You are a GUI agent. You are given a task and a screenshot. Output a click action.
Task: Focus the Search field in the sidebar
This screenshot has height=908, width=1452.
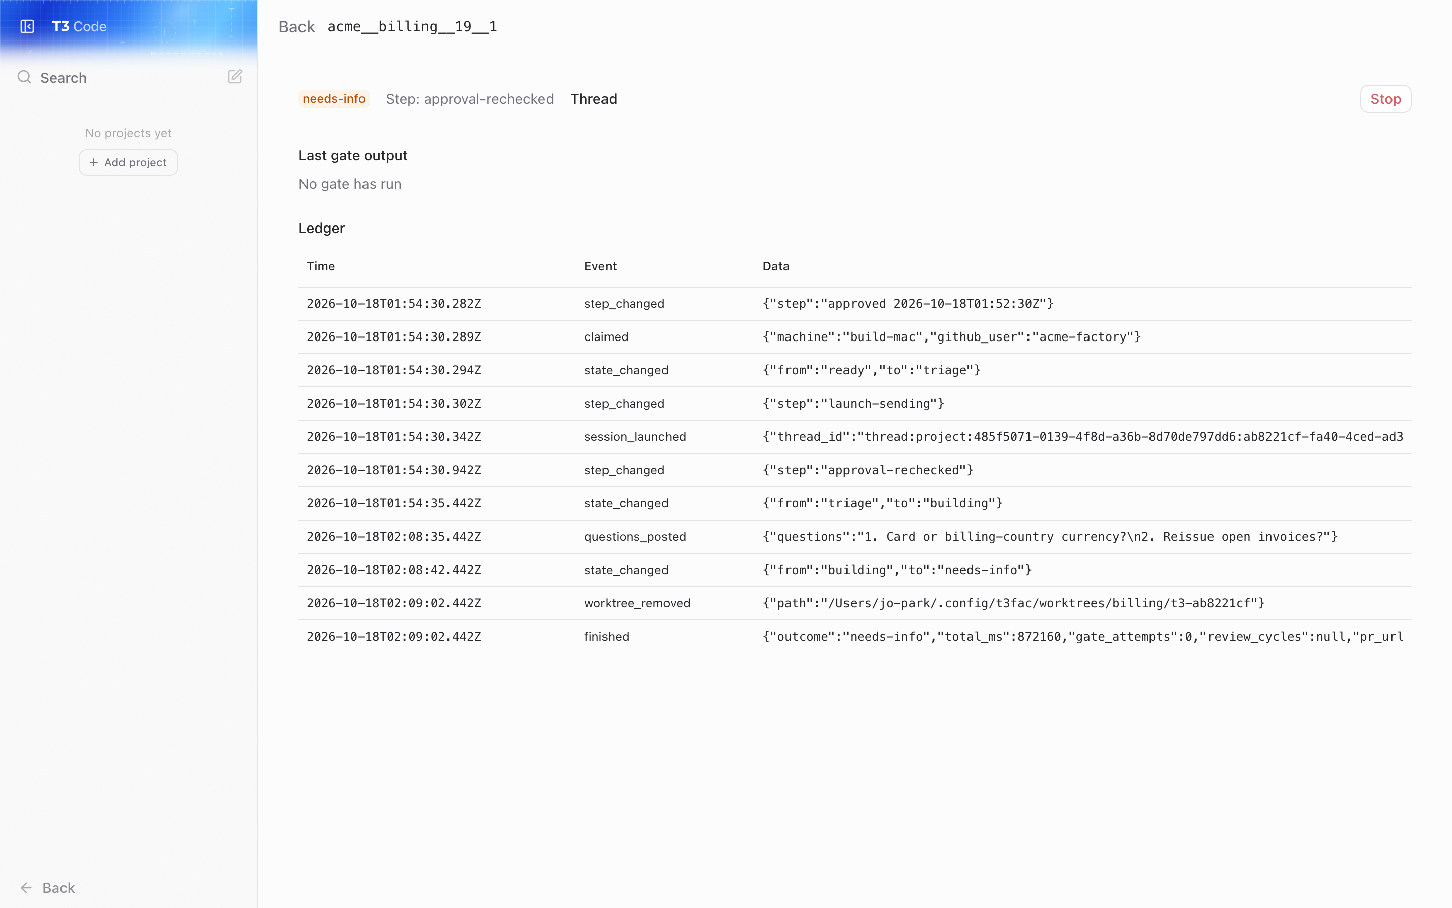[63, 78]
